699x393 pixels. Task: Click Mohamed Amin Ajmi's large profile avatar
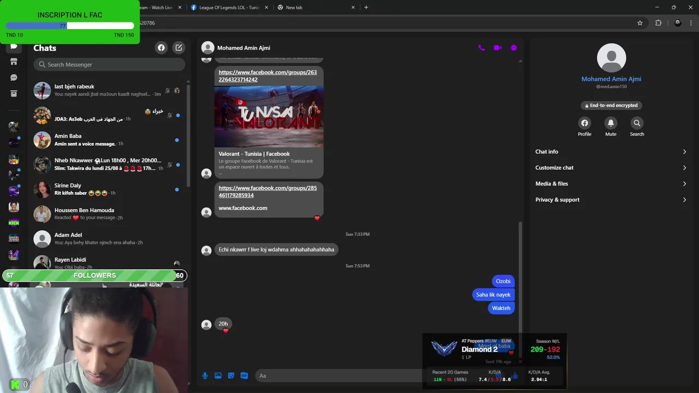[x=611, y=58]
